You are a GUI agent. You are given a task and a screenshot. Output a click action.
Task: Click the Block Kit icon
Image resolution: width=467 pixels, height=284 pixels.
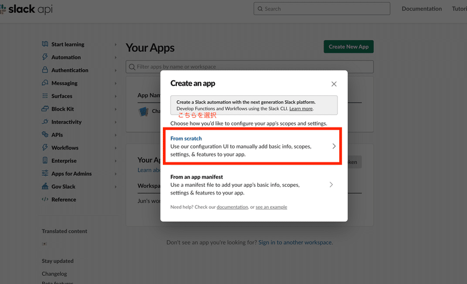point(45,108)
